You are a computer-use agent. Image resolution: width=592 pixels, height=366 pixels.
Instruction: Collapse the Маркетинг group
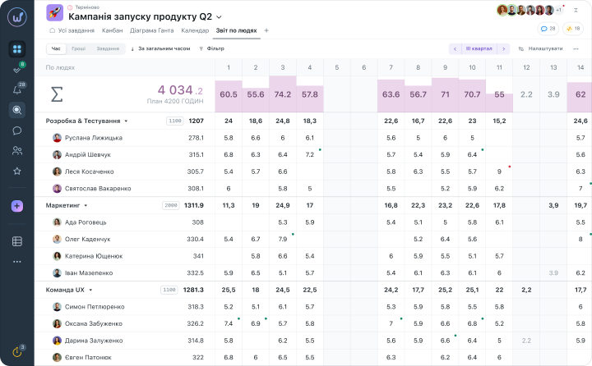pyautogui.click(x=86, y=205)
